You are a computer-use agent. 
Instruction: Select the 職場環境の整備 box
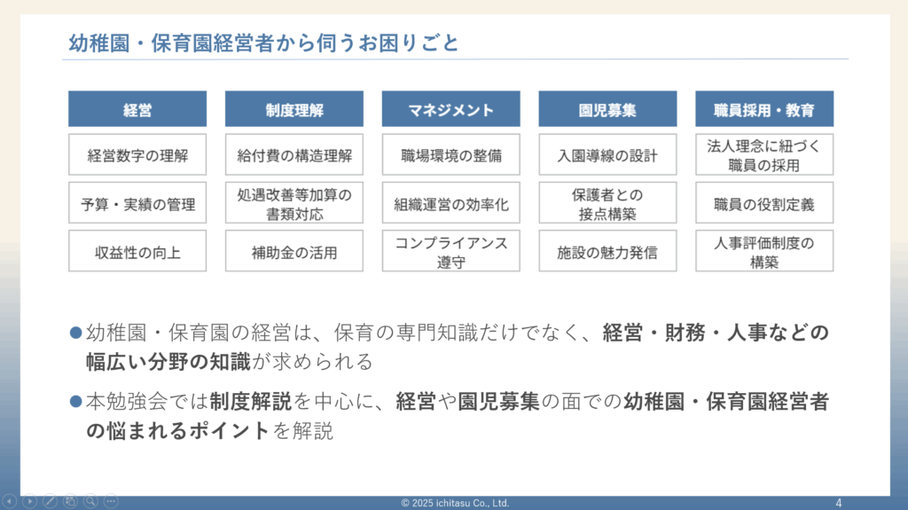(x=451, y=154)
